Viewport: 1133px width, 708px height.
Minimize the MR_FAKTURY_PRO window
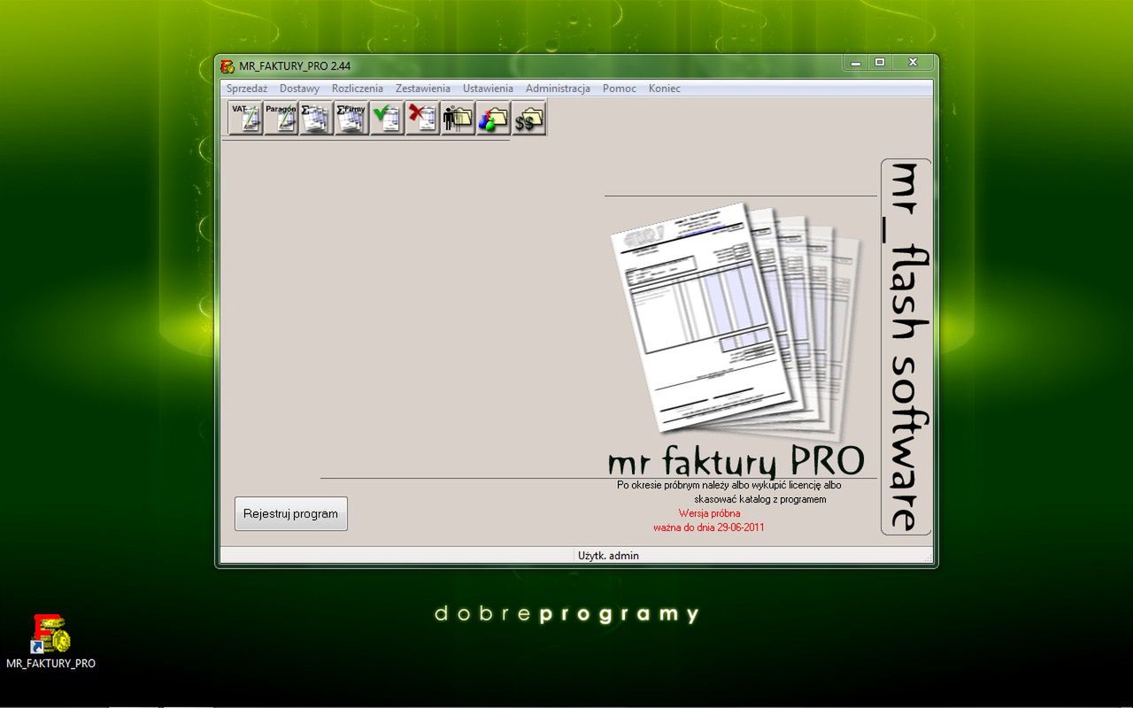[x=855, y=63]
